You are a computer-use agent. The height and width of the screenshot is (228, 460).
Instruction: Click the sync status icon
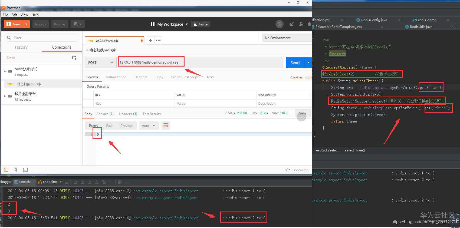[280, 24]
